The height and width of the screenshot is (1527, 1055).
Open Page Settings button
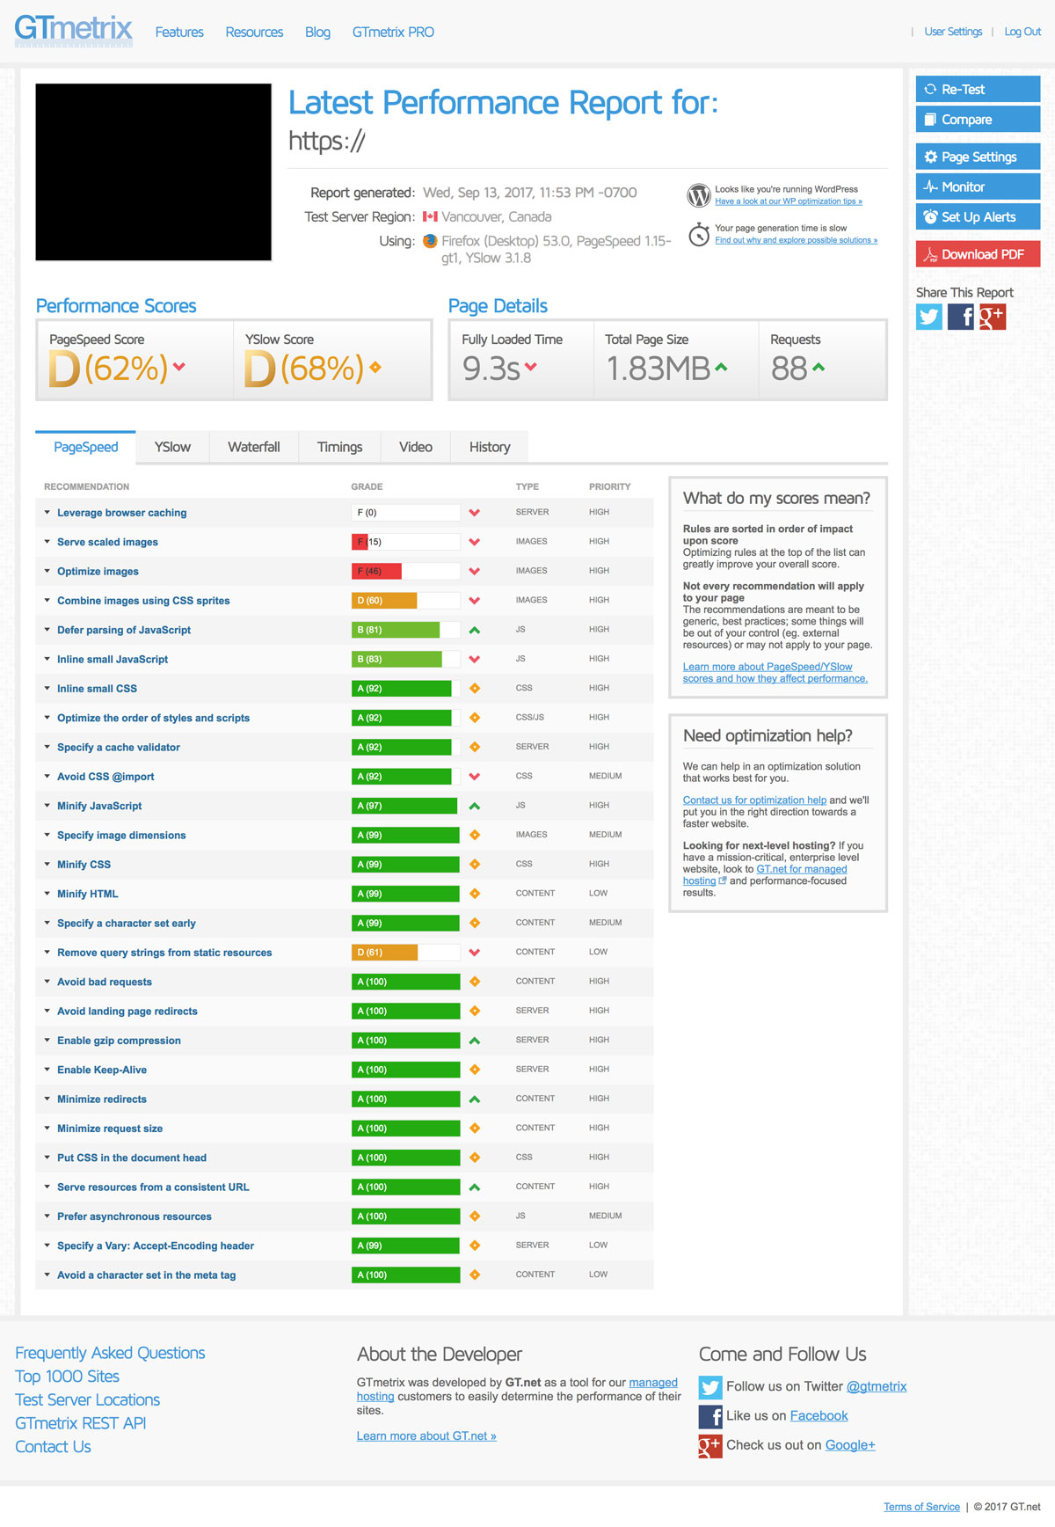click(978, 157)
